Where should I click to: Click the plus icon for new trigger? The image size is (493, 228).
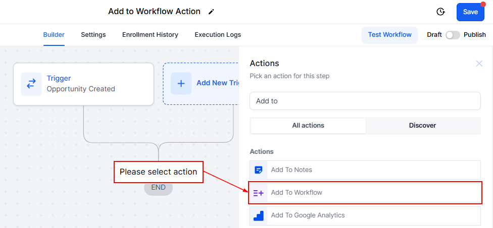181,83
